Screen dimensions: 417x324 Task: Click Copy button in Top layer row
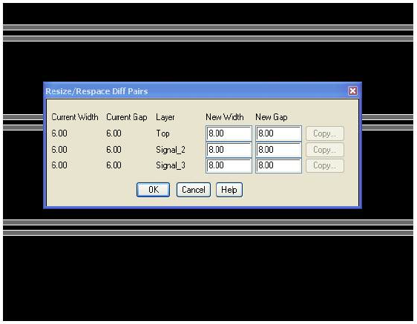325,133
